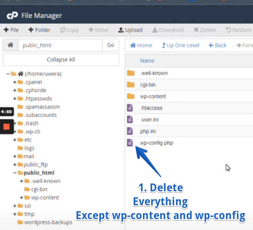253x230 pixels.
Task: Expand wp-content in the folder tree
Action: tap(22, 198)
